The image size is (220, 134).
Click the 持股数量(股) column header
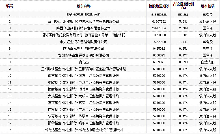coord(159,6)
